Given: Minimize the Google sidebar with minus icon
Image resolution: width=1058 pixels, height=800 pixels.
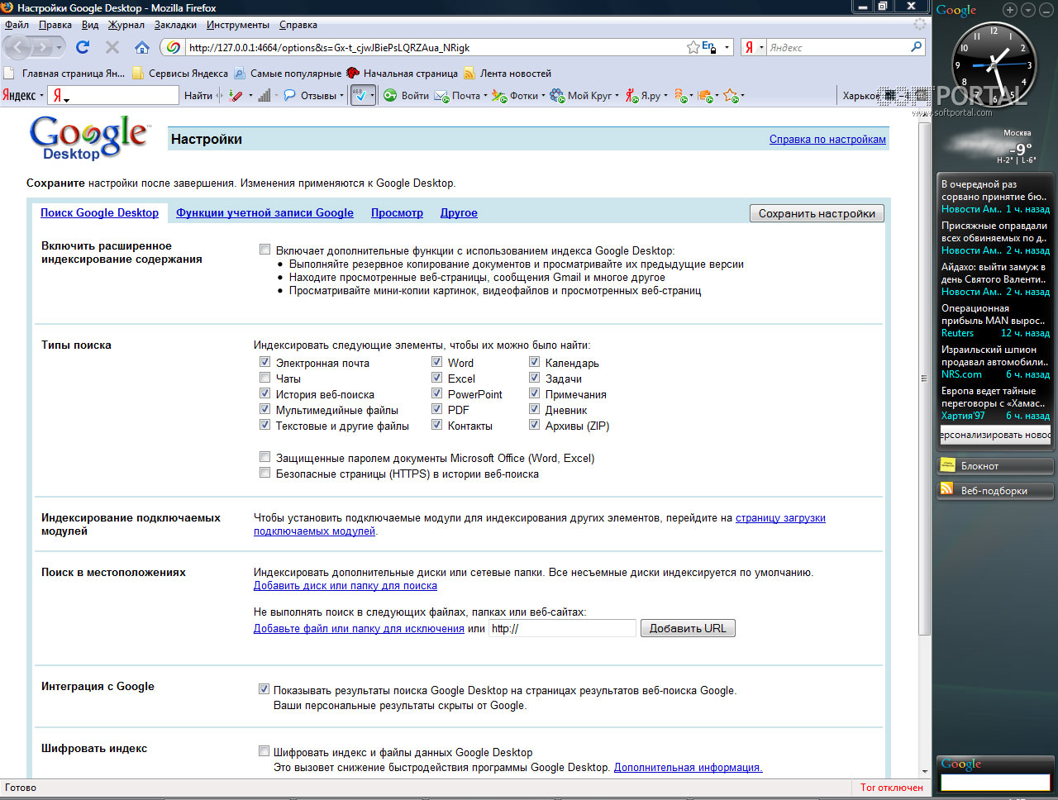Looking at the screenshot, I should pyautogui.click(x=1045, y=10).
